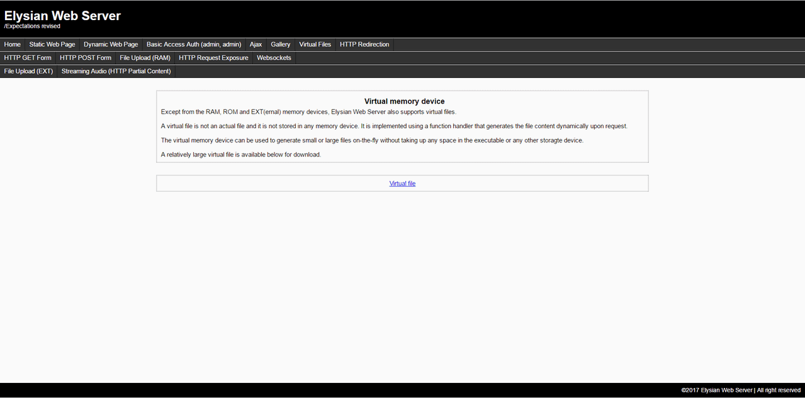
Task: Click paragraph starting 'Except from the RAM'
Action: (x=308, y=112)
